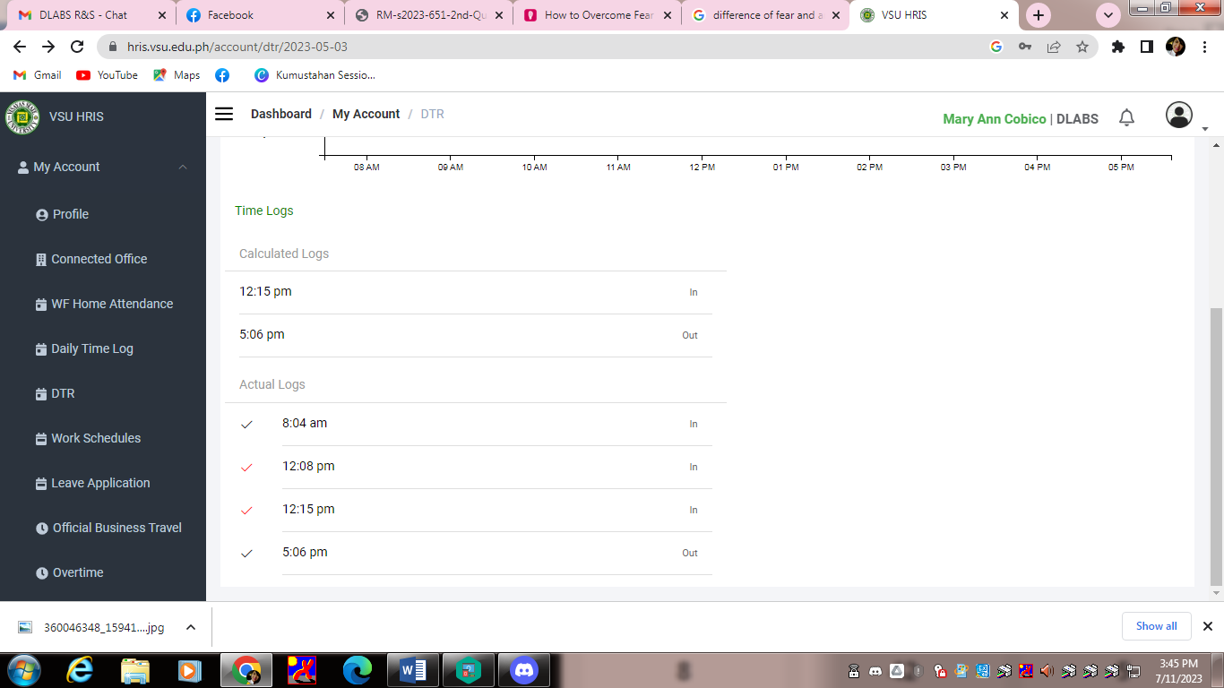1224x688 pixels.
Task: Toggle the red checkmark beside 12:08 pm
Action: pos(247,467)
